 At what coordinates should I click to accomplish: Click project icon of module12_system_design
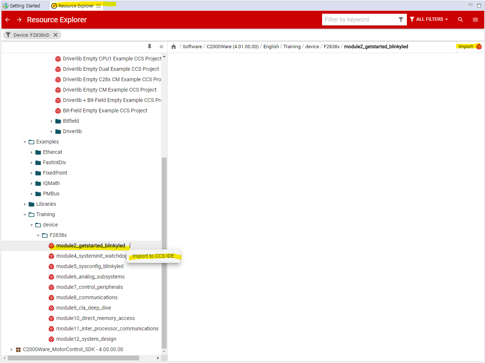click(x=51, y=339)
